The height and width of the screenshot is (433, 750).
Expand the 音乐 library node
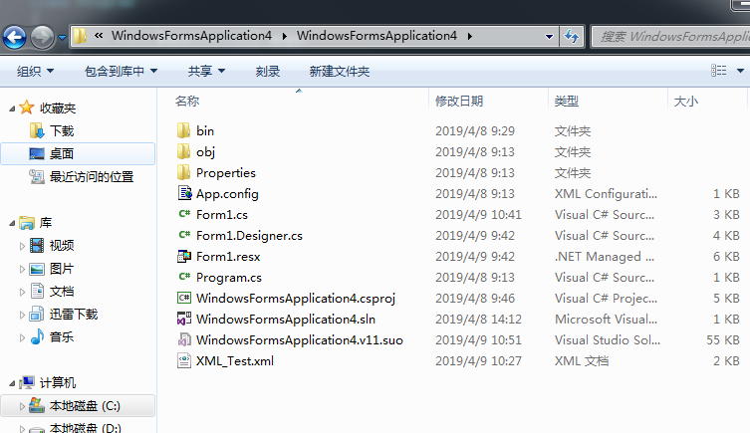[x=22, y=337]
